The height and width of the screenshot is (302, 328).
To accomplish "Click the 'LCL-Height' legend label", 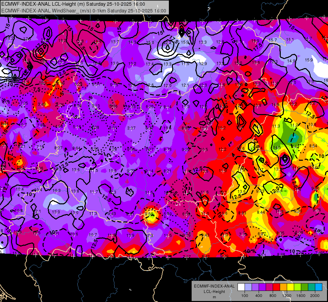I will click(214, 292).
